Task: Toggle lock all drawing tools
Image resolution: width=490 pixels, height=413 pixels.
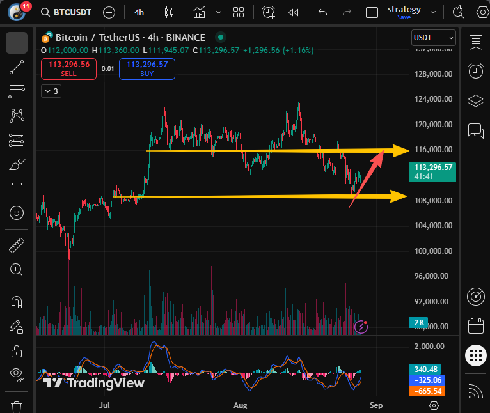Action: pyautogui.click(x=17, y=352)
